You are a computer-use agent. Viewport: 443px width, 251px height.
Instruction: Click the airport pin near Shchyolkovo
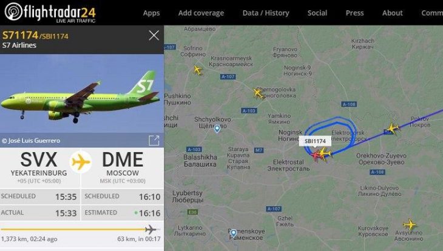217,129
